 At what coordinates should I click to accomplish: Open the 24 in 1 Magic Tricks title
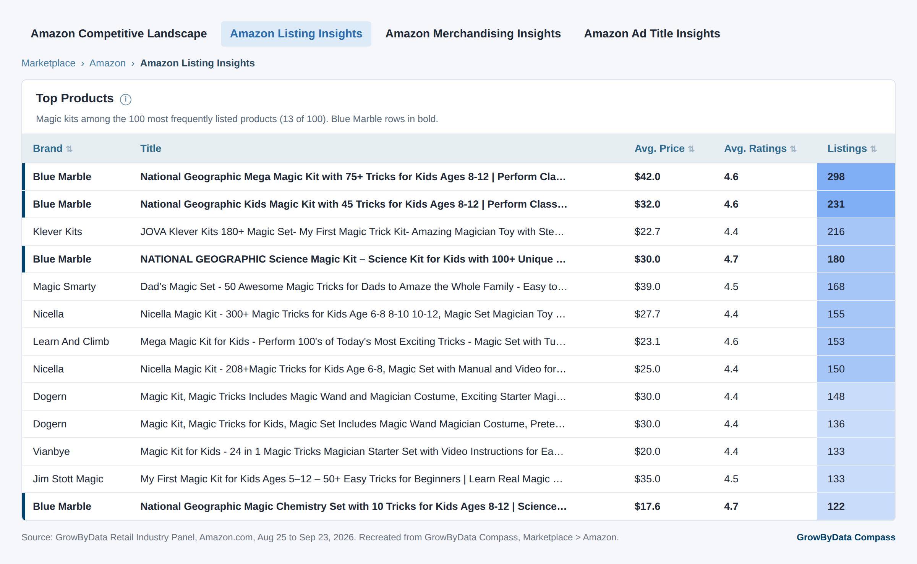pyautogui.click(x=352, y=451)
